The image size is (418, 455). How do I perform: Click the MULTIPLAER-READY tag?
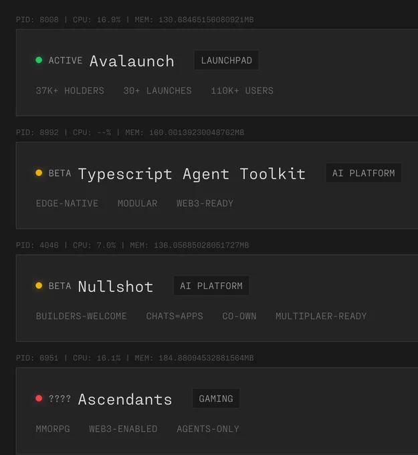click(321, 316)
